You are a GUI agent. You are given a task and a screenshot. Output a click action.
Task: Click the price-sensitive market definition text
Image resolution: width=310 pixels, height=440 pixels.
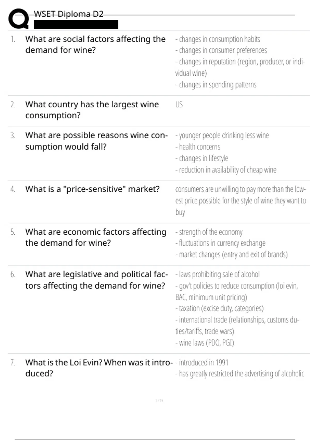[240, 201]
